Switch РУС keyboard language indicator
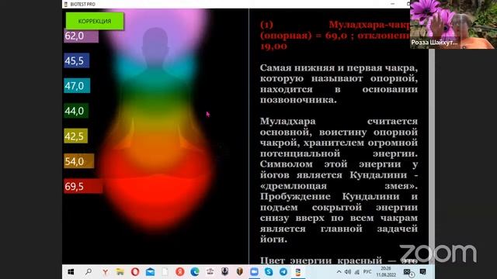This screenshot has width=497, height=279. pos(367,272)
